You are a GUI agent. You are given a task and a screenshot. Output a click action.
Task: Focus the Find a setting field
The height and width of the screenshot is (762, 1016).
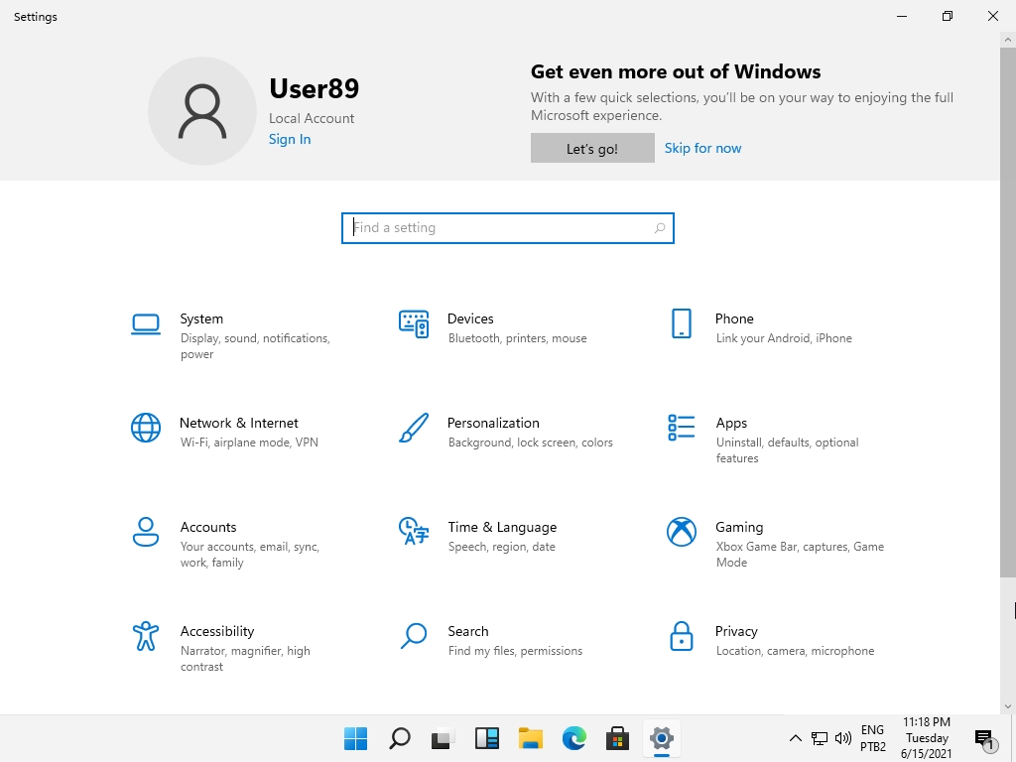click(507, 228)
